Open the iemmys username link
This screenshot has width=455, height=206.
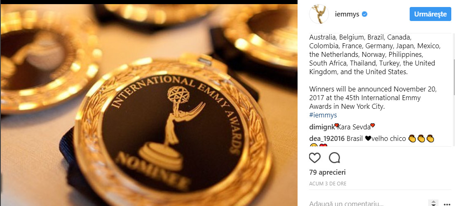[347, 14]
